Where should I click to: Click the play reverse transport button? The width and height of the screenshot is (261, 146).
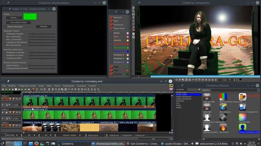click(x=9, y=89)
